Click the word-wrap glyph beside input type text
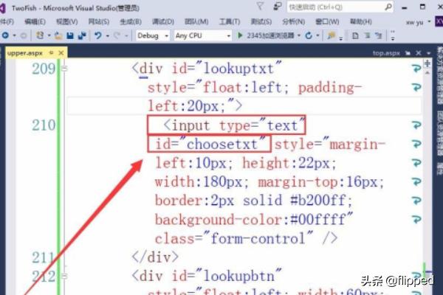Image resolution: width=443 pixels, height=295 pixels. click(416, 125)
